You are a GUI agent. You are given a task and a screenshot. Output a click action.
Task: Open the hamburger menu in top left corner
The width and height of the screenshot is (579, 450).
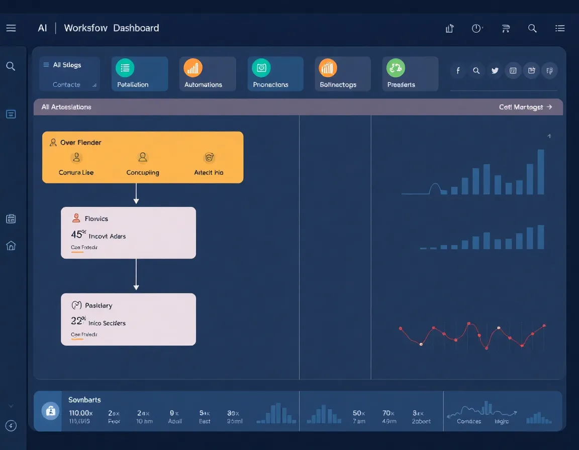point(11,28)
